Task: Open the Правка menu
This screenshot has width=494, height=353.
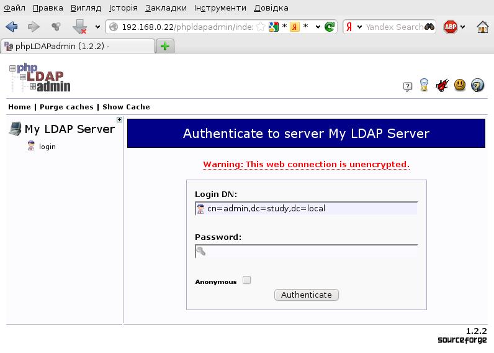Action: click(48, 8)
